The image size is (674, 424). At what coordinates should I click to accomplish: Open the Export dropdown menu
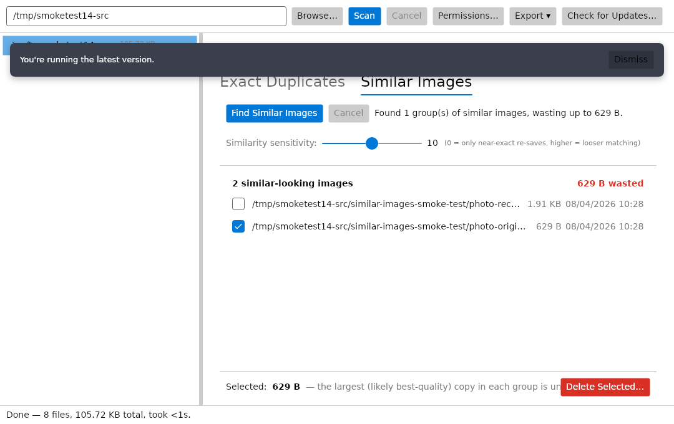pyautogui.click(x=532, y=16)
